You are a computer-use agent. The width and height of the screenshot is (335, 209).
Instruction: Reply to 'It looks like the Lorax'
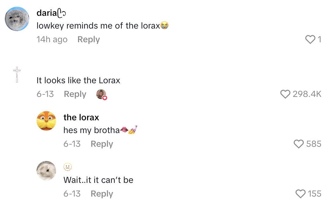(75, 94)
